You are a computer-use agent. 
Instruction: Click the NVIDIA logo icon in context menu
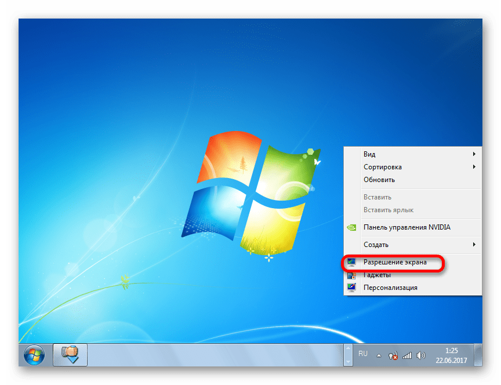click(x=351, y=227)
